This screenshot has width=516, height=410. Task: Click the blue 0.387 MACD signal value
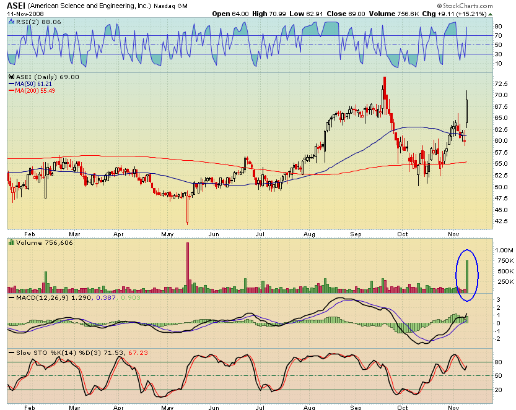click(106, 297)
